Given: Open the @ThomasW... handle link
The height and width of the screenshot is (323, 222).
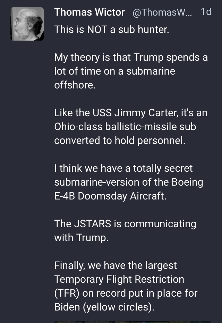Looking at the screenshot, I should [x=162, y=12].
